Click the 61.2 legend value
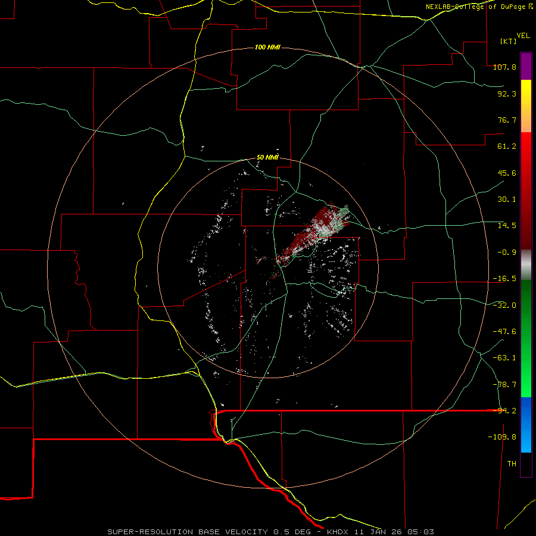The width and height of the screenshot is (536, 536). (507, 147)
